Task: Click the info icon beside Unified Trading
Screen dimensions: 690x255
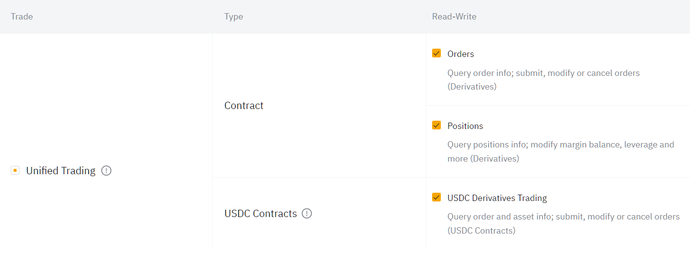Action: pyautogui.click(x=107, y=171)
